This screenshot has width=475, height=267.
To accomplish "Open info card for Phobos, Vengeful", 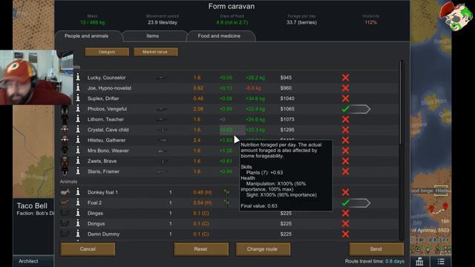I will [x=78, y=109].
